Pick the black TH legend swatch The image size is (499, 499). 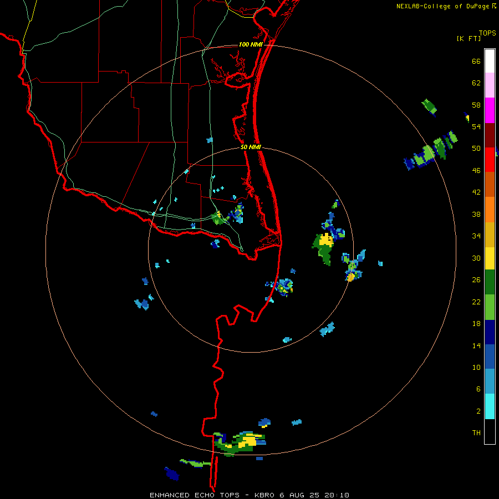tap(490, 431)
